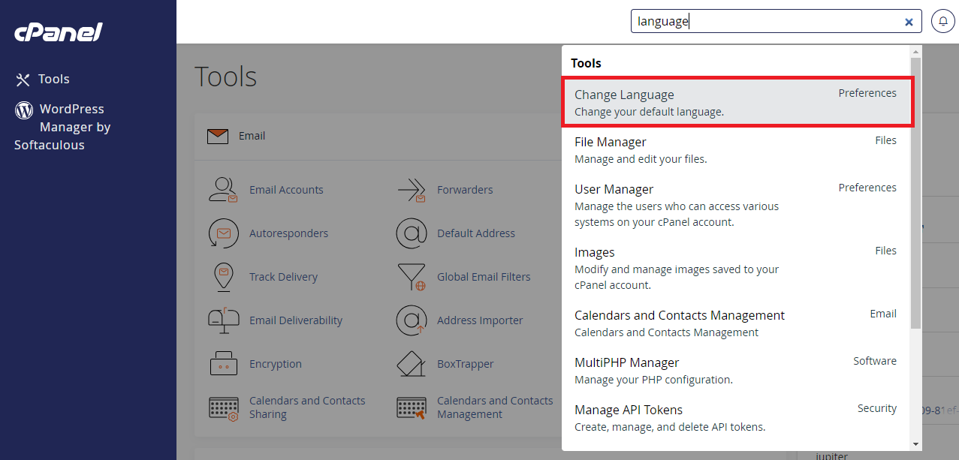Click the WordPress logo icon in sidebar
This screenshot has width=959, height=460.
tap(24, 110)
